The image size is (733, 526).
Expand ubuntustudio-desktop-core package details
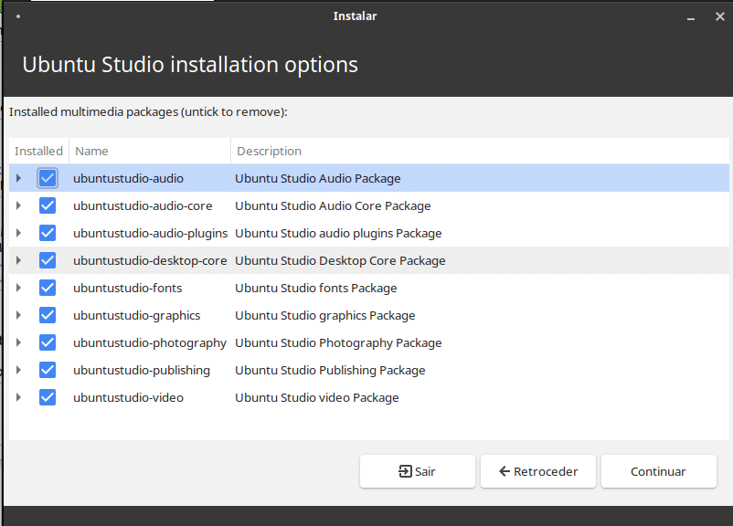tap(18, 260)
